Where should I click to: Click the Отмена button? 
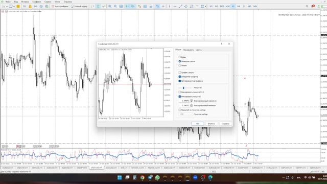point(211,124)
